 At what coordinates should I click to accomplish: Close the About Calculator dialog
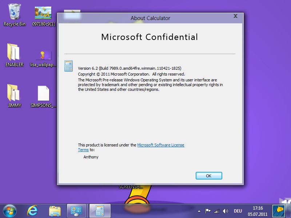coord(235,16)
